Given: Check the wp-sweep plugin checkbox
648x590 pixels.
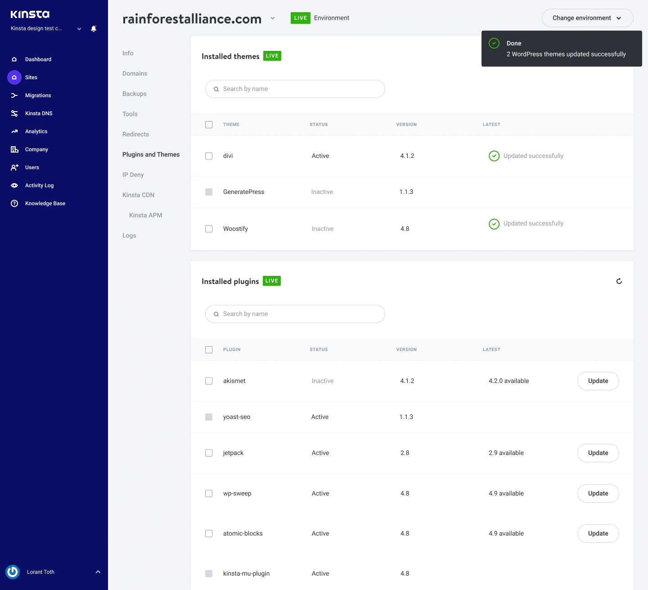Looking at the screenshot, I should coord(209,494).
